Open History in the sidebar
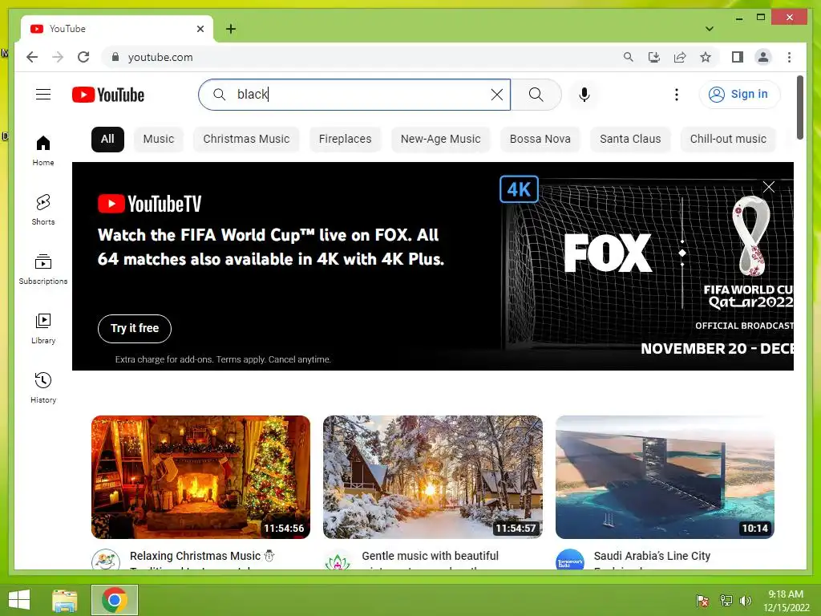 [43, 387]
